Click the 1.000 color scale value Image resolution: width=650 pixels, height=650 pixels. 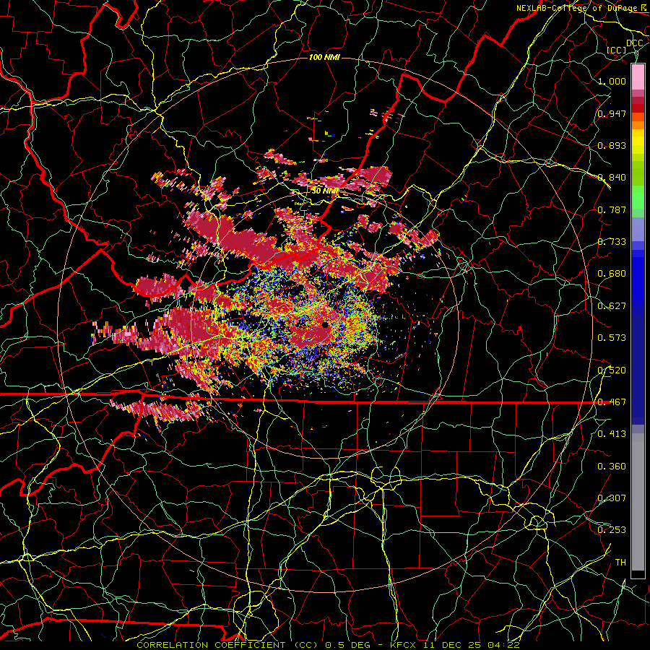click(x=612, y=81)
